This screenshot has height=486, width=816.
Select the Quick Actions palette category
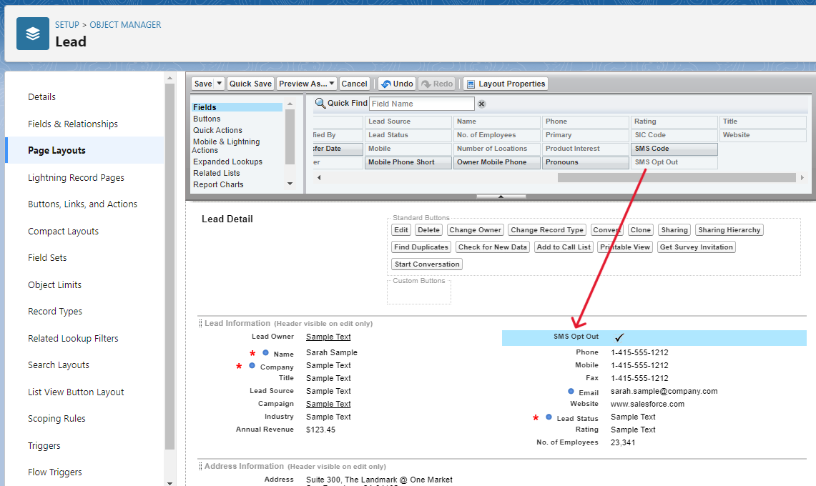[217, 130]
